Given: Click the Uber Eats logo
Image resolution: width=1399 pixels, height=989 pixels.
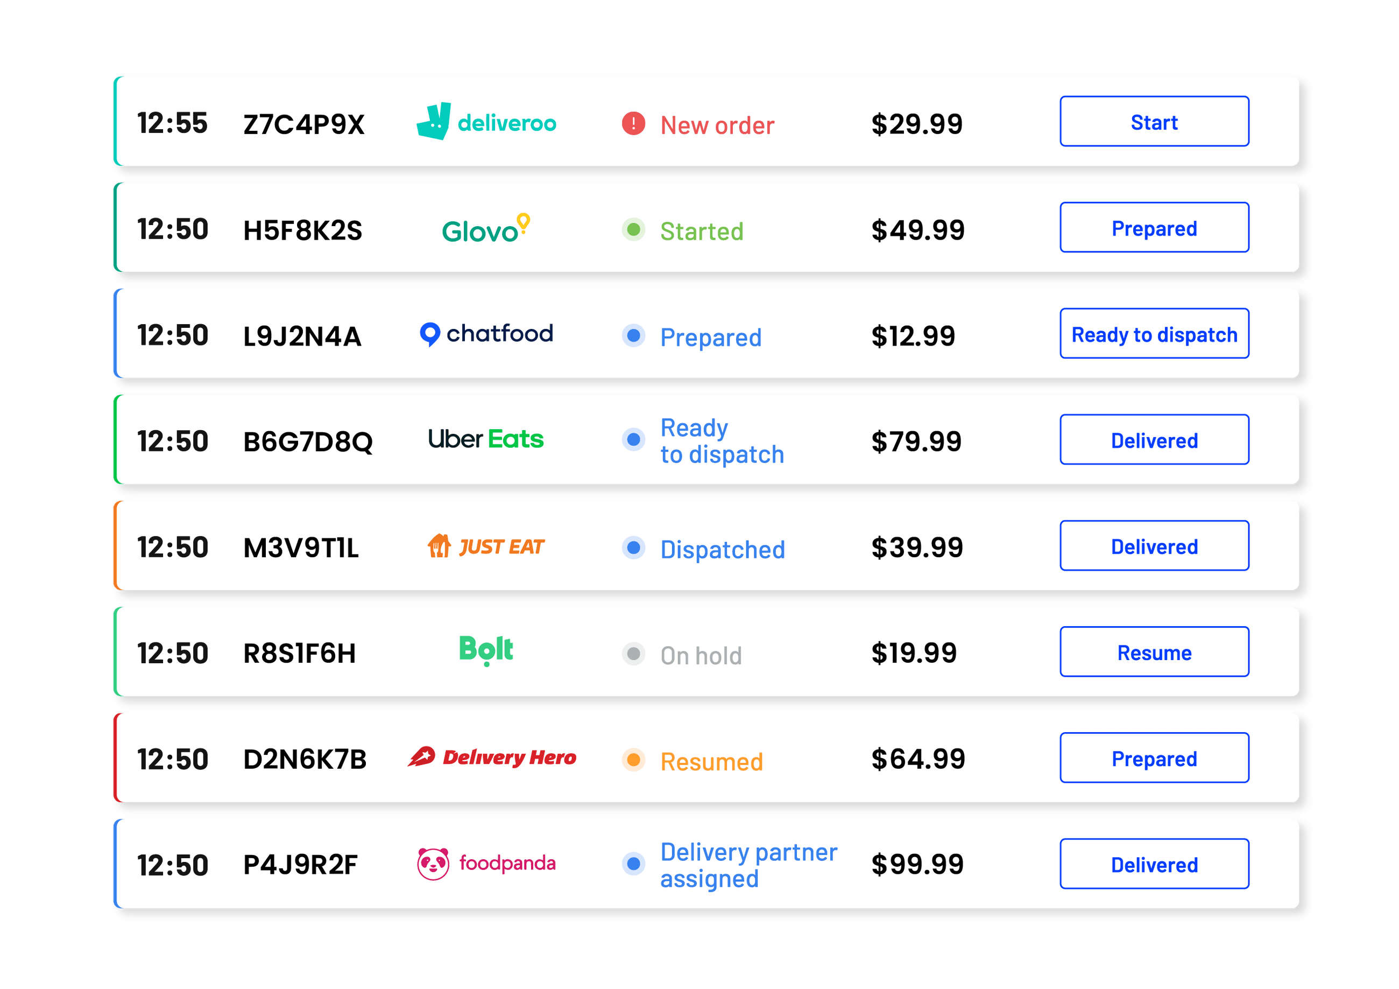Looking at the screenshot, I should 486,439.
